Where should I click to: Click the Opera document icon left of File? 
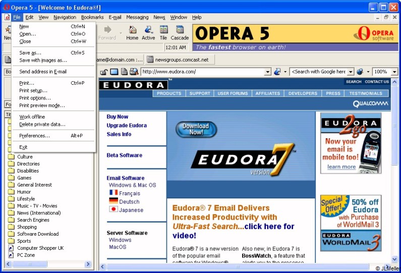pos(7,17)
